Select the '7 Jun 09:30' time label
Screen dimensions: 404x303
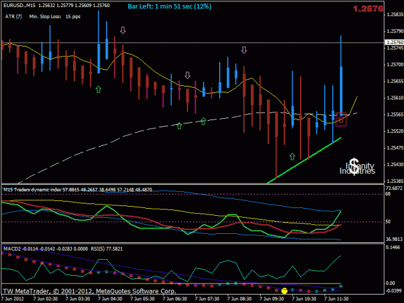[x=271, y=299]
